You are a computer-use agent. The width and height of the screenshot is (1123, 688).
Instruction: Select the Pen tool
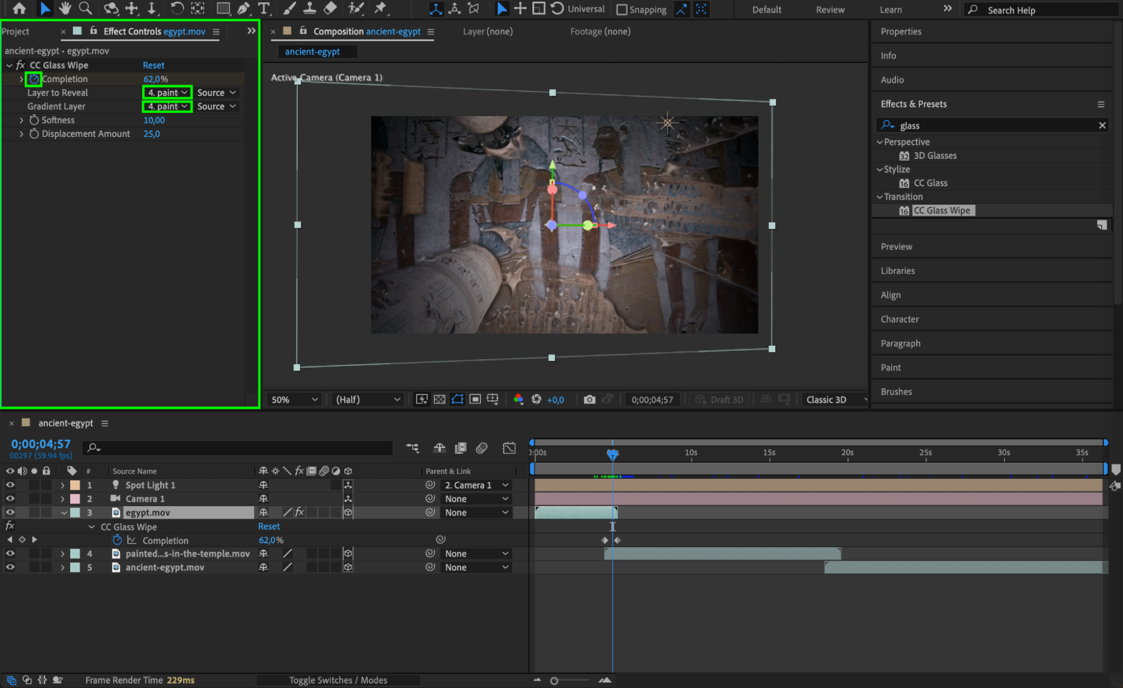(243, 8)
